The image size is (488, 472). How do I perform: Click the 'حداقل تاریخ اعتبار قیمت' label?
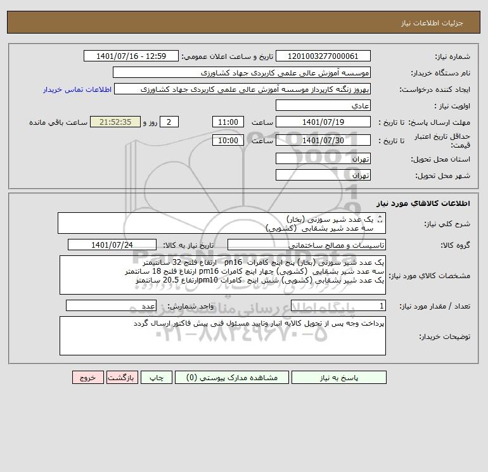pos(442,141)
